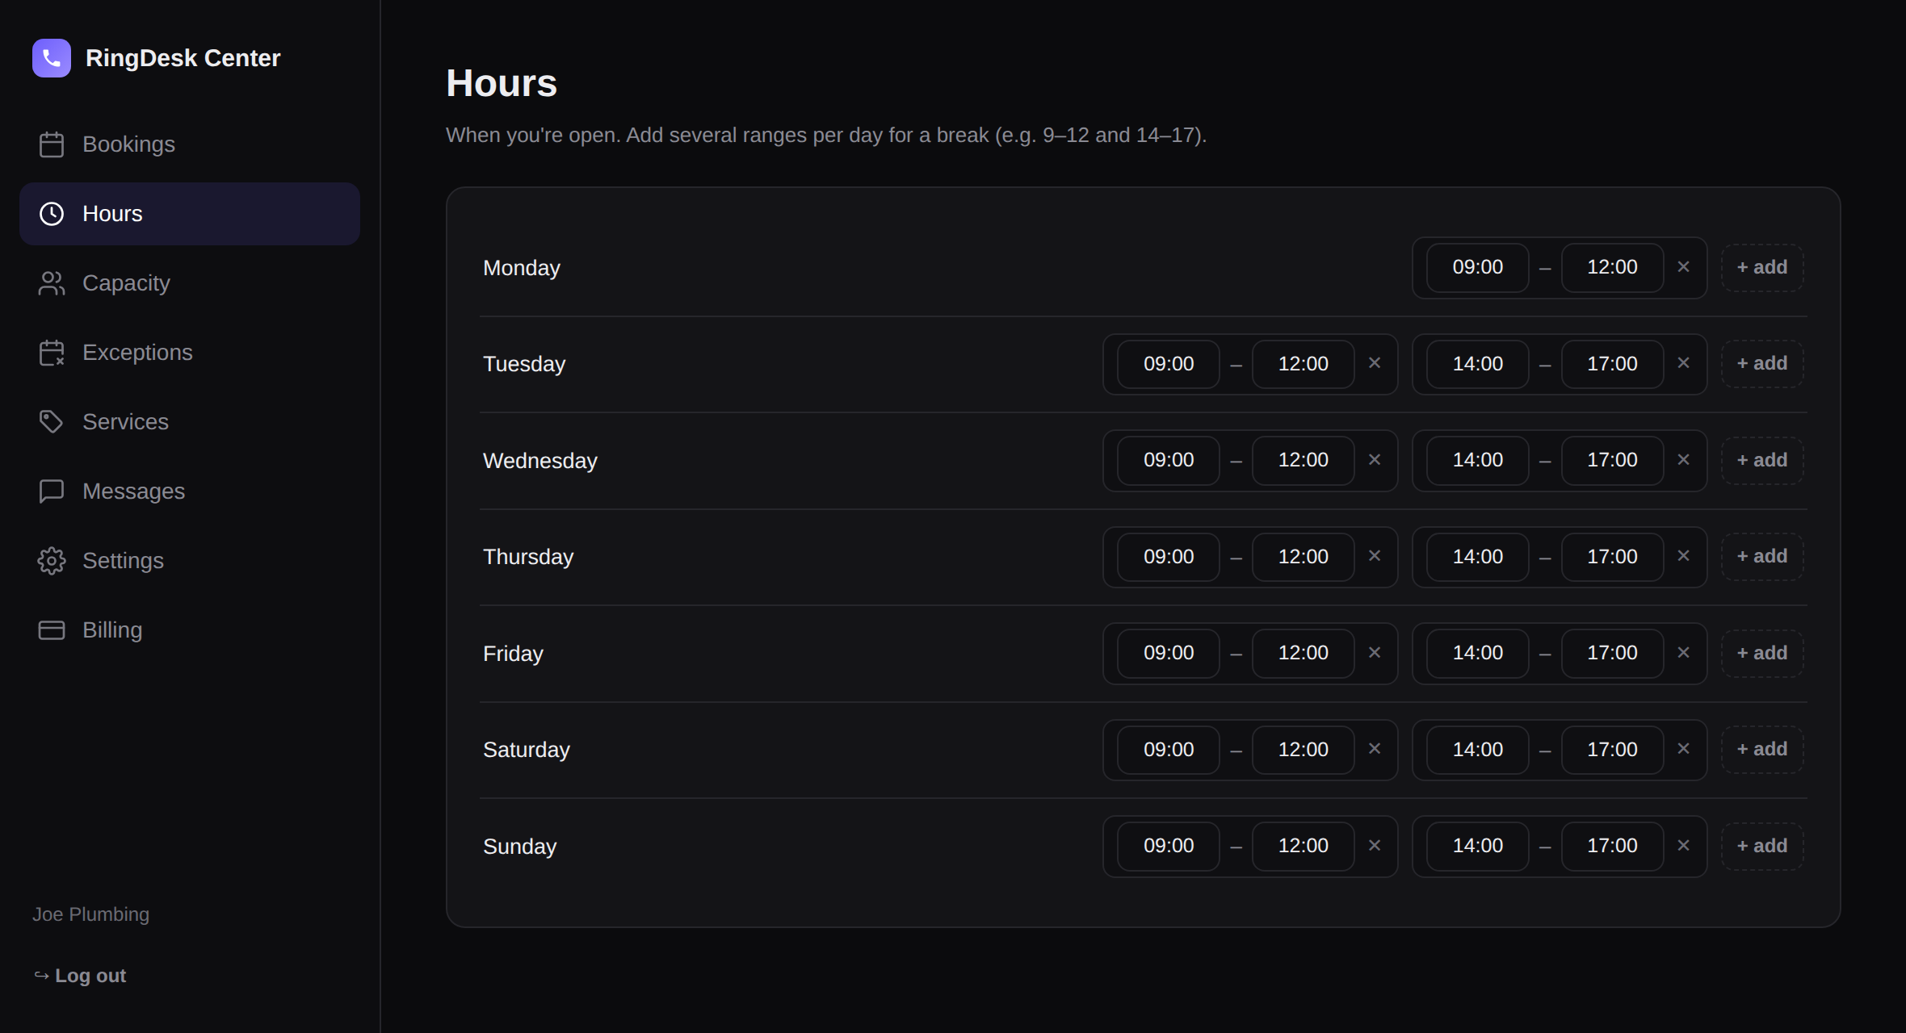The height and width of the screenshot is (1033, 1906).
Task: Delete Sunday's 09:00–12:00 range
Action: 1375,846
